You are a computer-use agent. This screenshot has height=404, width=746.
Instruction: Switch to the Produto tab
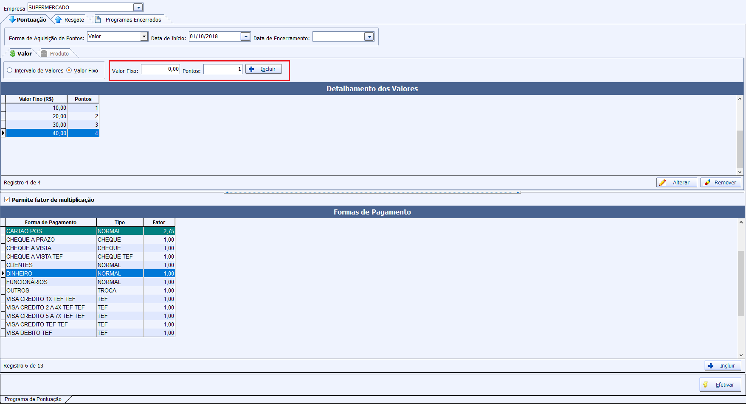click(x=59, y=53)
